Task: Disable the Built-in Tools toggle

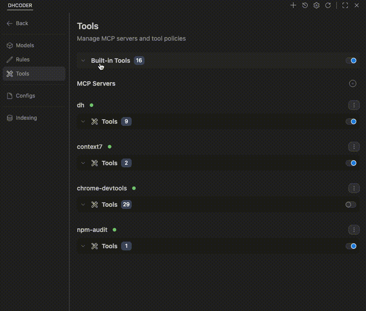Action: click(x=351, y=61)
